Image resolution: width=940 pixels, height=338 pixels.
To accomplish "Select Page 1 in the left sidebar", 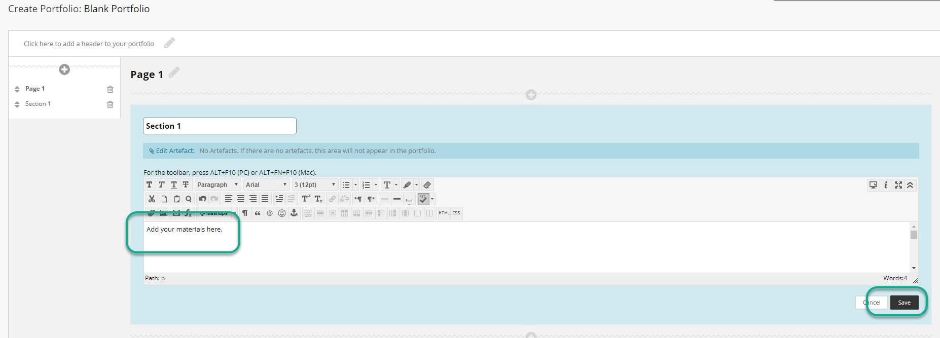I will pyautogui.click(x=35, y=89).
